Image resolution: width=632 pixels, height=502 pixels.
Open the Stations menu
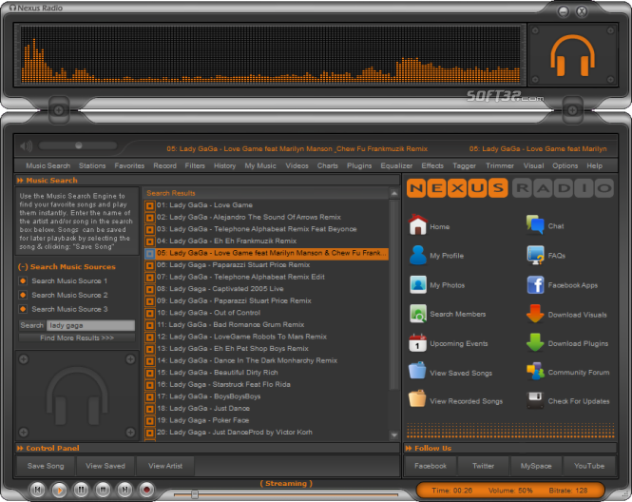coord(92,165)
